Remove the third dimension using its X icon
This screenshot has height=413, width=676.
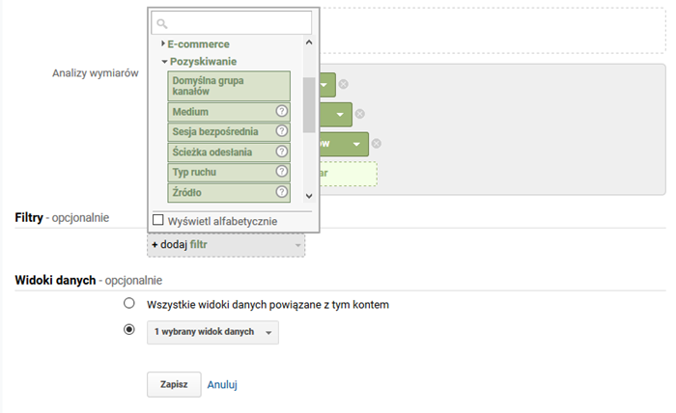click(377, 144)
